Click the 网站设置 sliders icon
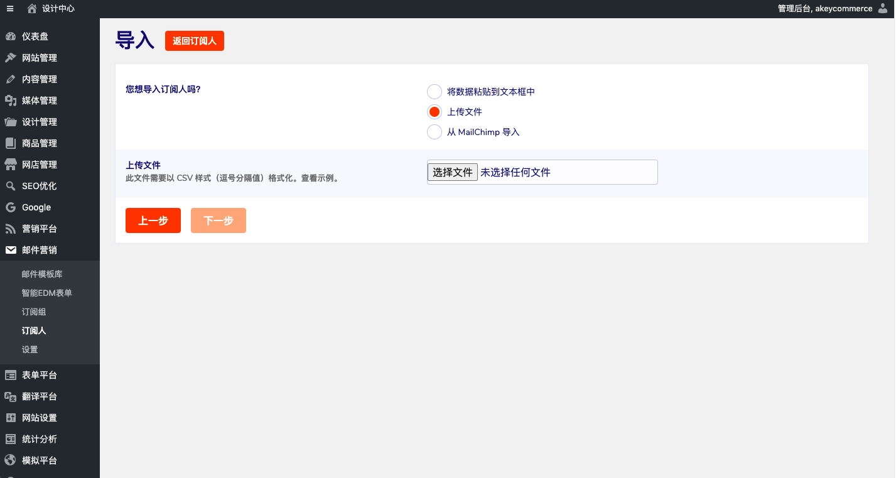 coord(11,418)
